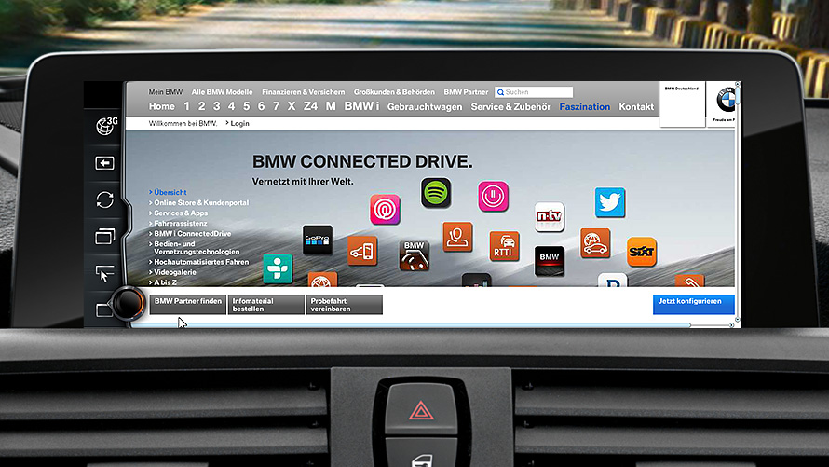Viewport: 829px width, 467px height.
Task: Open the black BMW M app icon
Action: 550,261
